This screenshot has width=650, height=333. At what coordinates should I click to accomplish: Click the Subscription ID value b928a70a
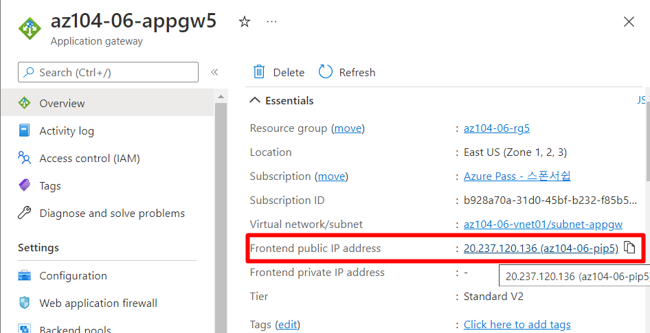[x=550, y=200]
